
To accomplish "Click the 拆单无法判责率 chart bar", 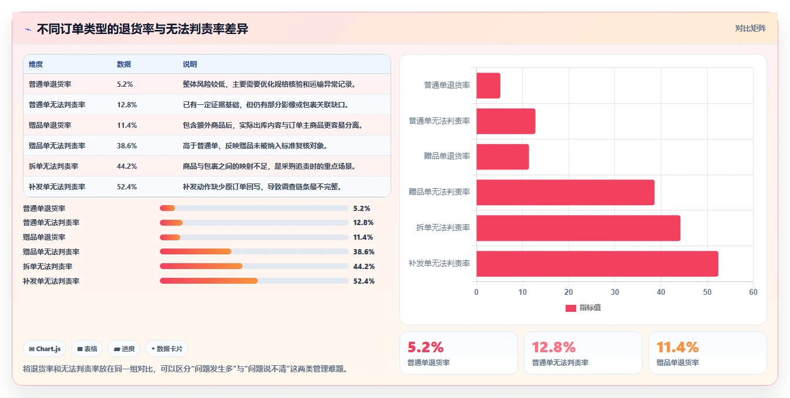I will 579,228.
